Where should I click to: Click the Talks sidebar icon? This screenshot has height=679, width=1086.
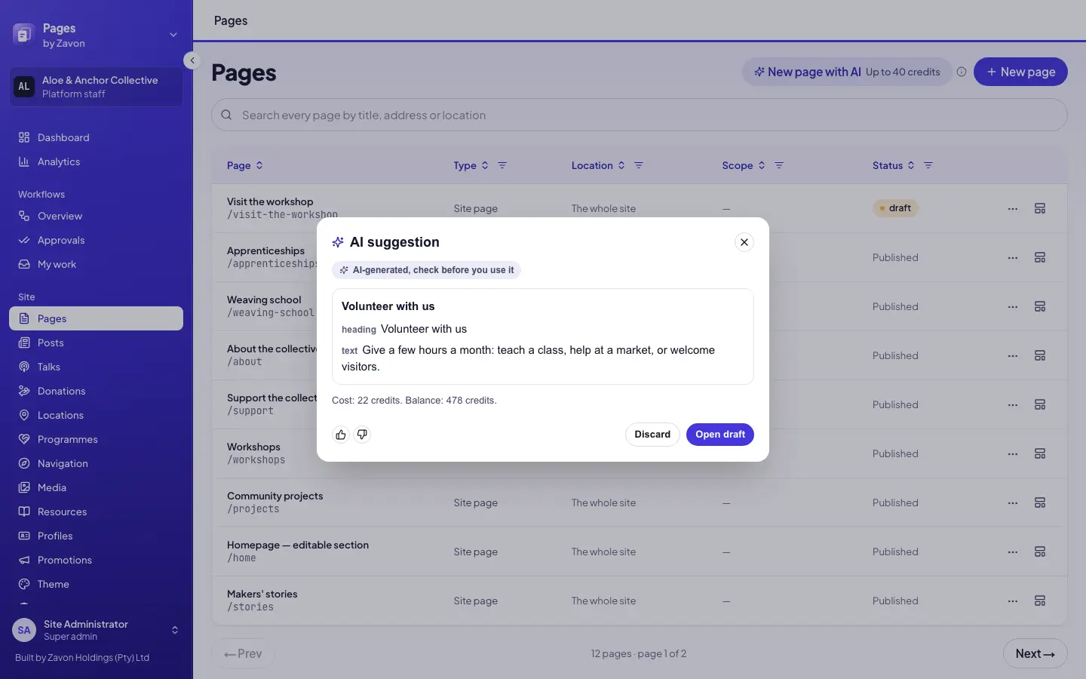(24, 367)
